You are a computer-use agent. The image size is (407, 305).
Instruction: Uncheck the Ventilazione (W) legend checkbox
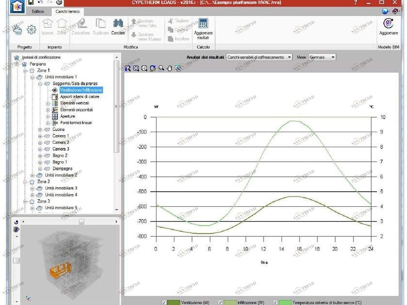(x=164, y=302)
